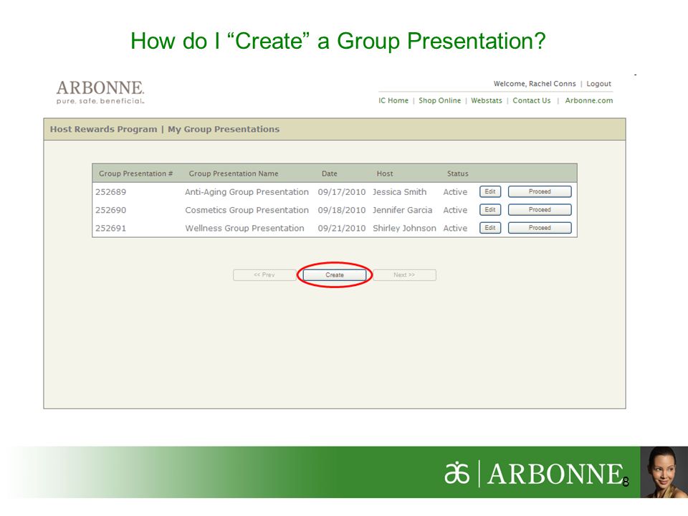688x516 pixels.
Task: Click Active status for Shirley Johnson row
Action: coord(455,228)
